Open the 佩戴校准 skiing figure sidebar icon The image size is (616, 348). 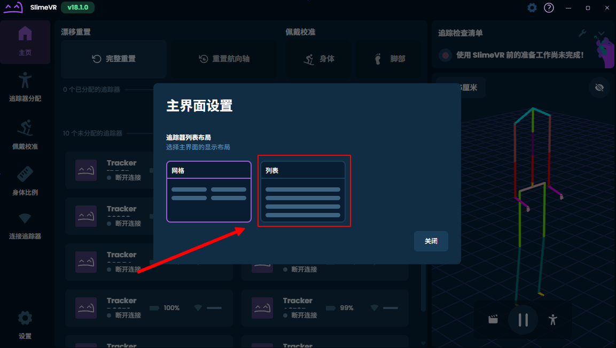25,135
